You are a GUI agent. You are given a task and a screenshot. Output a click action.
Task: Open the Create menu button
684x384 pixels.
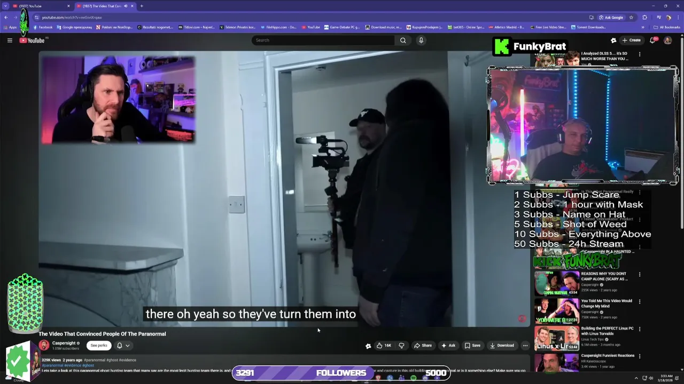[x=631, y=40]
